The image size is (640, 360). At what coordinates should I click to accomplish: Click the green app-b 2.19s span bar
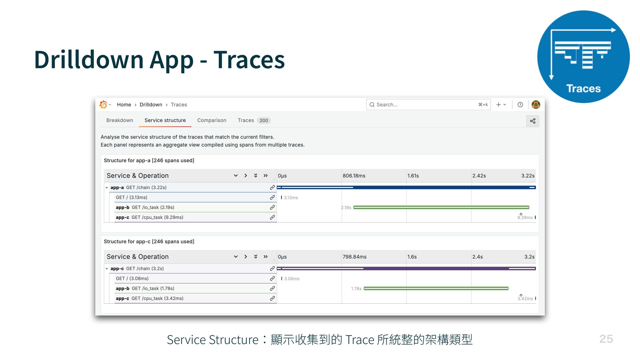[x=441, y=207]
